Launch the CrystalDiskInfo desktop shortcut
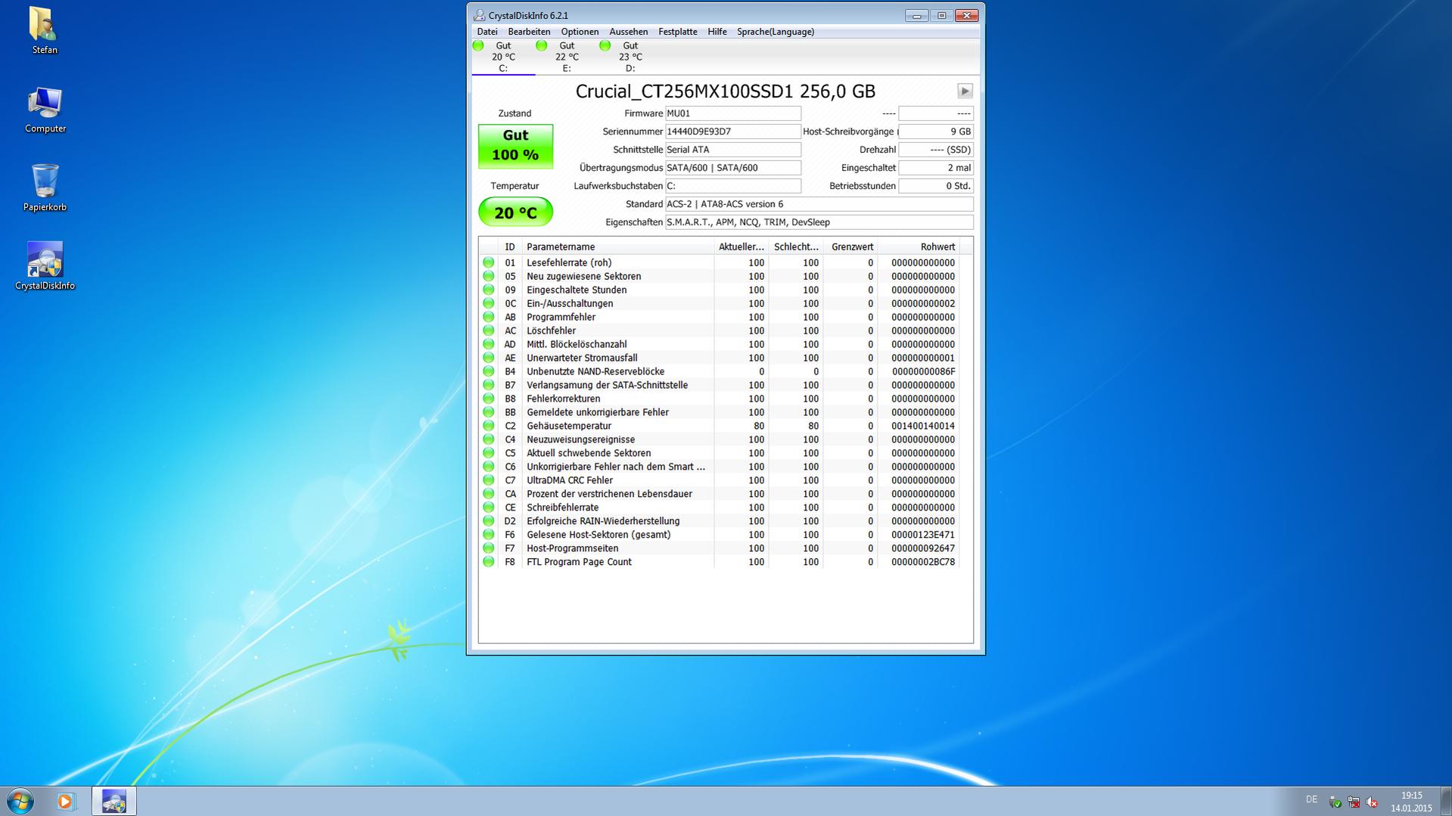The width and height of the screenshot is (1452, 816). (x=45, y=266)
